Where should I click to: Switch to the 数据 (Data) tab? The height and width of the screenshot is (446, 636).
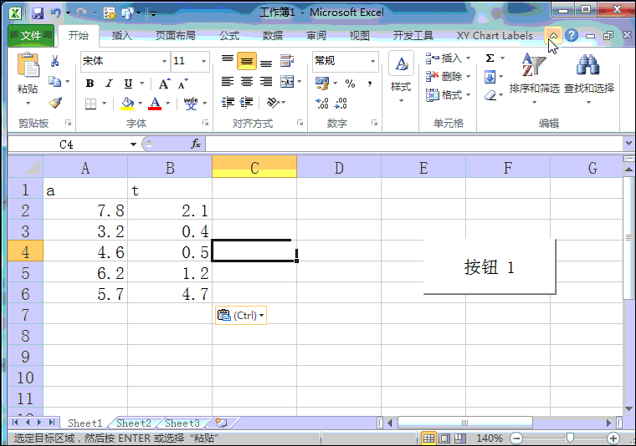tap(273, 36)
